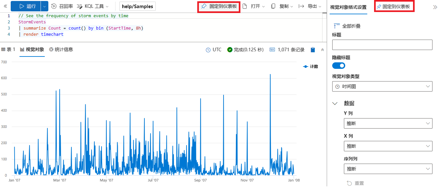Image resolution: width=438 pixels, height=187 pixels.
Task: Focus the 标题 title input field
Action: click(x=382, y=45)
